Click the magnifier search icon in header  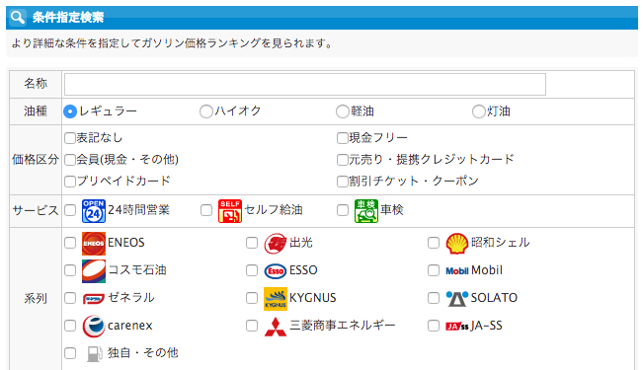(x=18, y=17)
